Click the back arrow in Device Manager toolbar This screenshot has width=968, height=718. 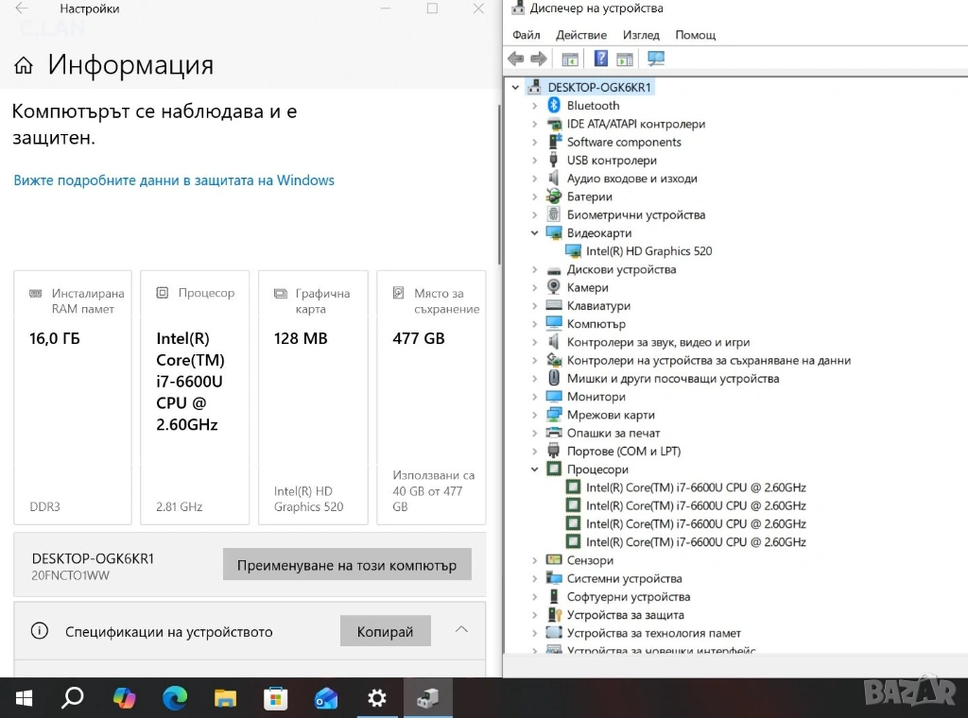[515, 59]
